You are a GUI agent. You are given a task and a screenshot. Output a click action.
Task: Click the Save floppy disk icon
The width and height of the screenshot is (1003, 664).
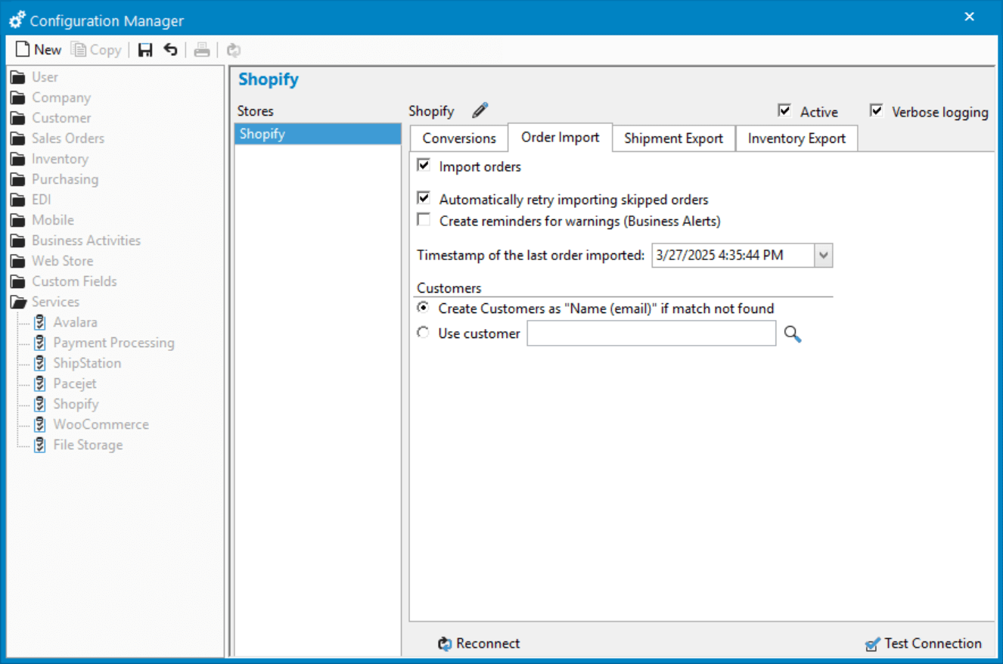[x=145, y=50]
